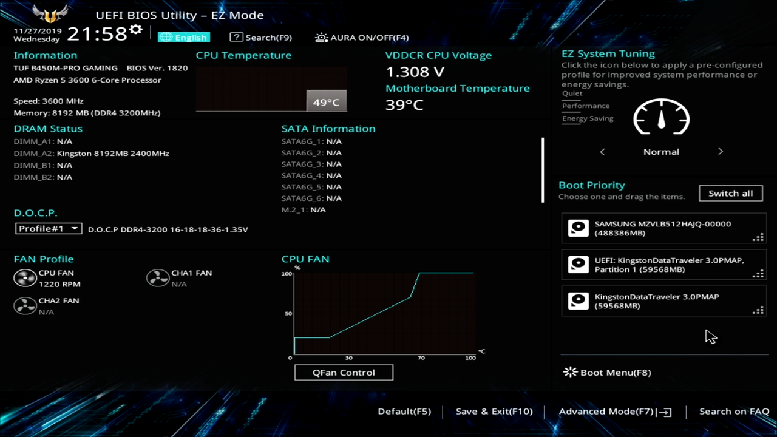Click the 1.308 V CPU voltage value
The width and height of the screenshot is (777, 437).
415,72
